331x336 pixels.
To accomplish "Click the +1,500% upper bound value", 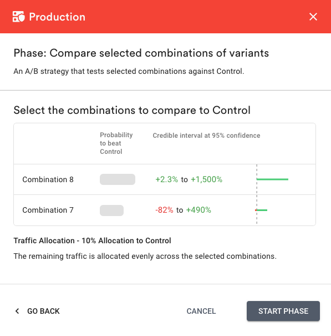I will pos(206,179).
